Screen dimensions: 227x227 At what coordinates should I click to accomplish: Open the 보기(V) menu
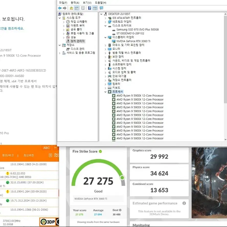point(87,3)
